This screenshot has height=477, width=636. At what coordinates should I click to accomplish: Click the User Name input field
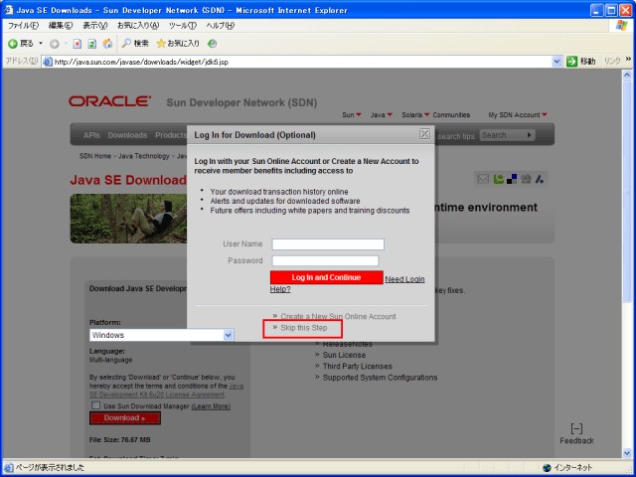328,244
